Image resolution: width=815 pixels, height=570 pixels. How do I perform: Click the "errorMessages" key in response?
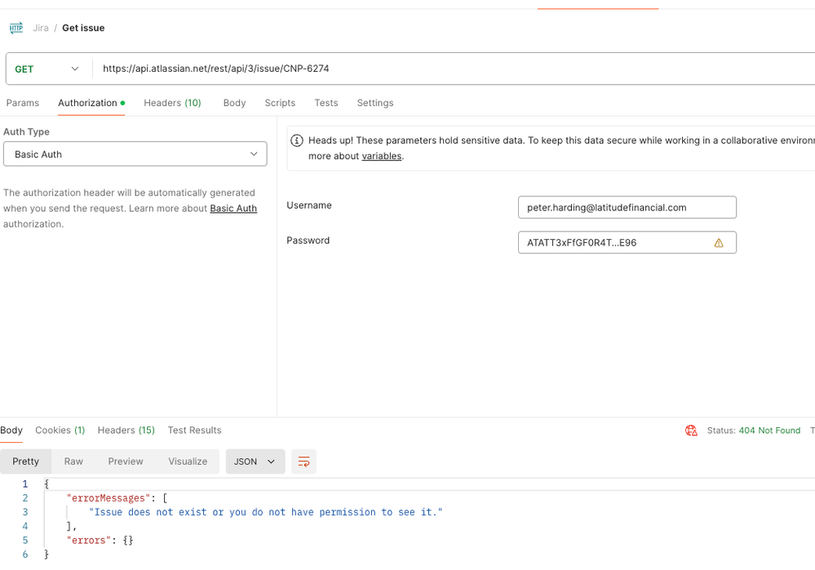[109, 497]
